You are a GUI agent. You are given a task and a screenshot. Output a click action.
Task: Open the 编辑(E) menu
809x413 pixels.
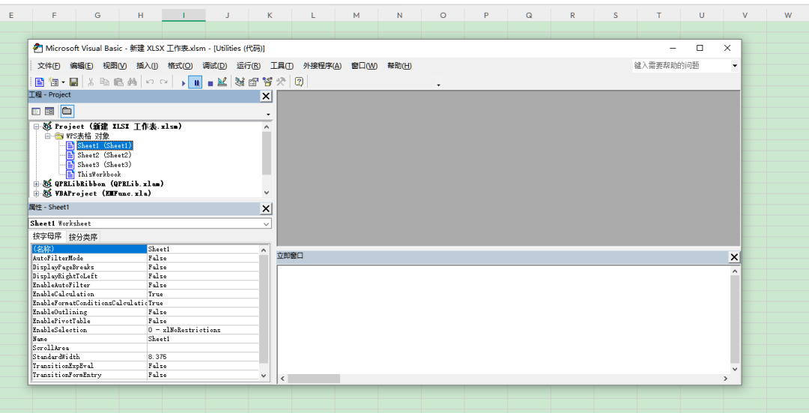coord(82,66)
